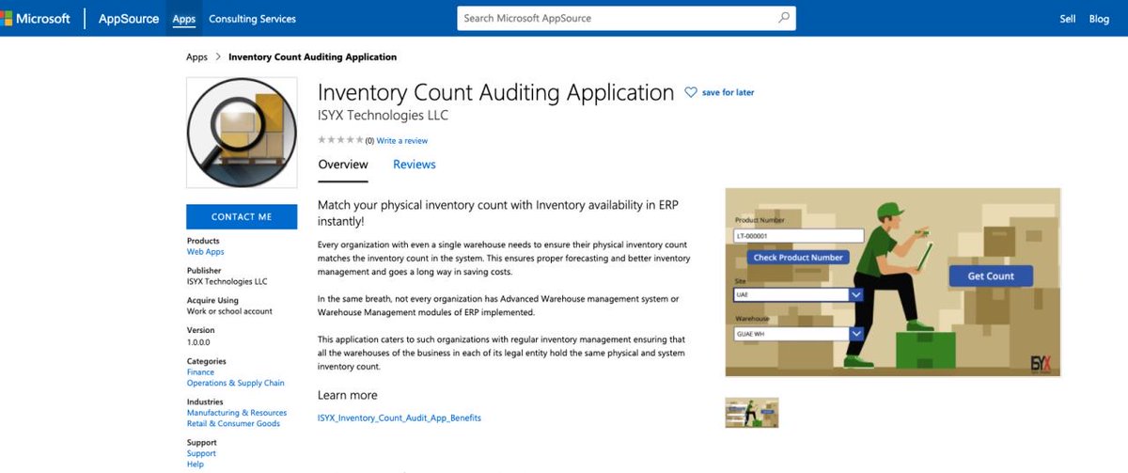The width and height of the screenshot is (1128, 473).
Task: Click the search magnifier icon
Action: coord(784,18)
